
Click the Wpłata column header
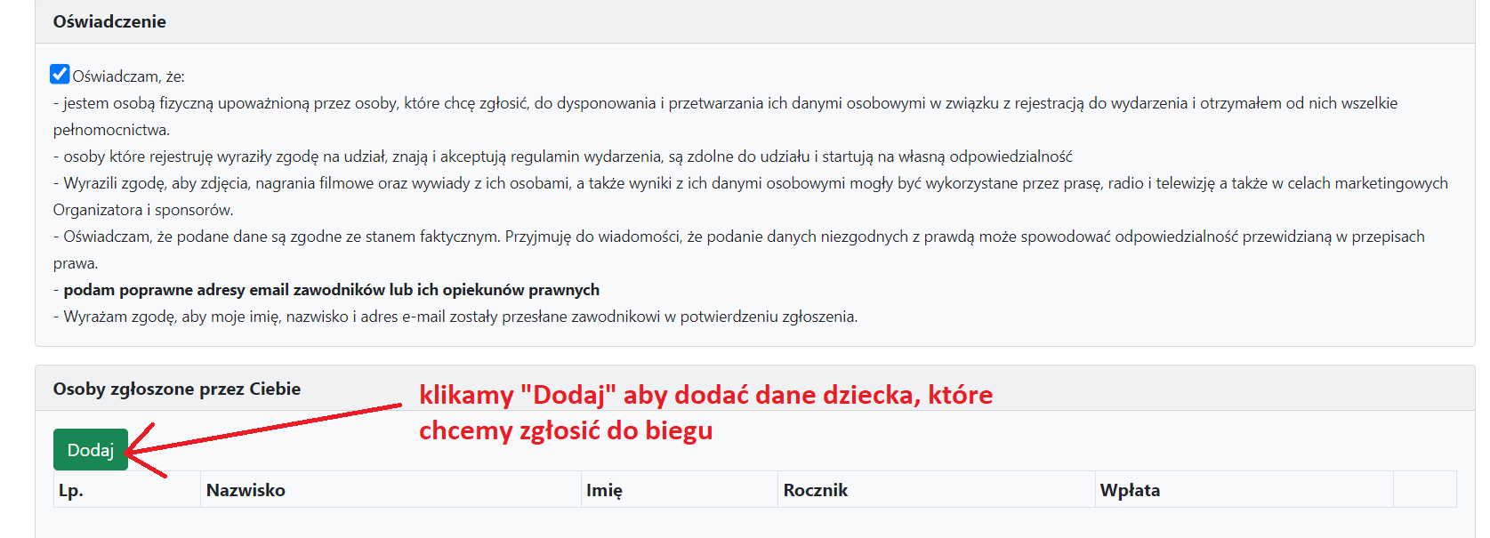[1129, 490]
